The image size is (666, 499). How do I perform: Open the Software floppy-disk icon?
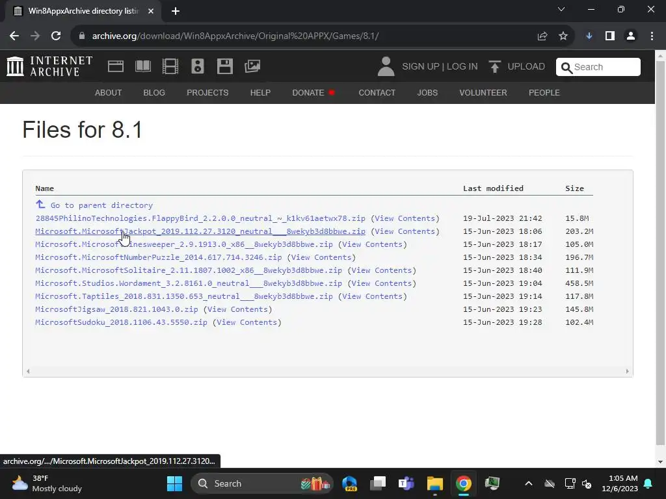(224, 66)
